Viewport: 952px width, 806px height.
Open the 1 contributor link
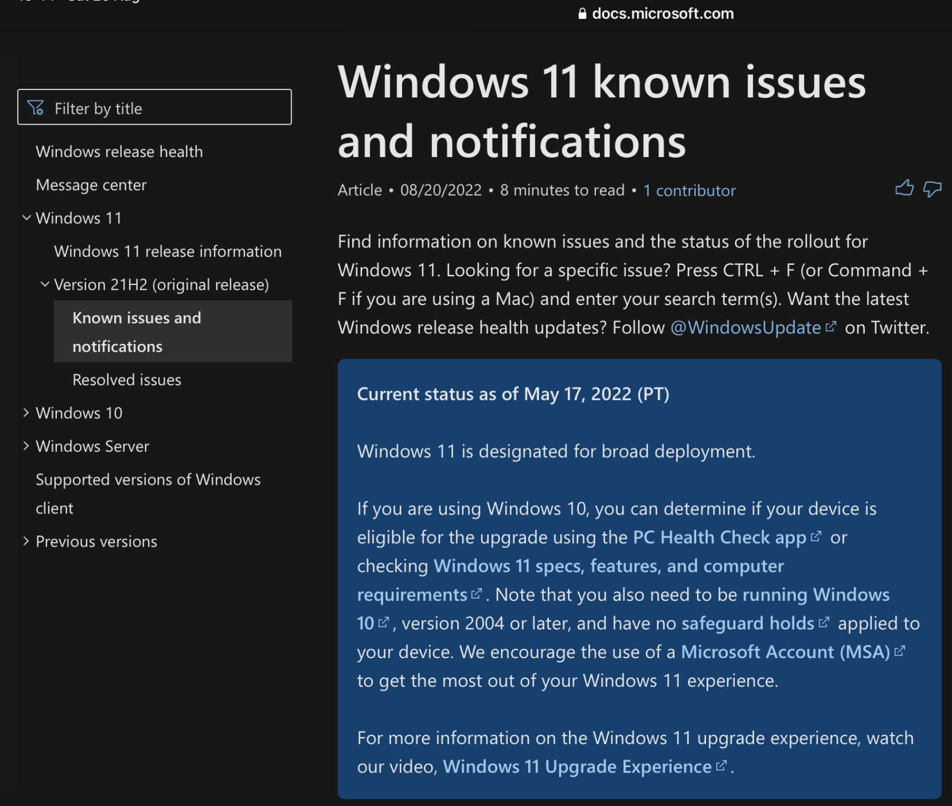coord(689,191)
